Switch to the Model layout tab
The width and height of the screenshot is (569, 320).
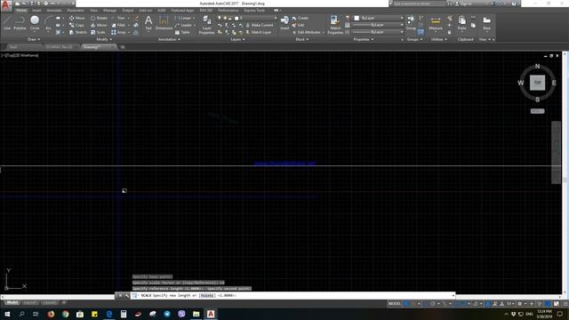pyautogui.click(x=12, y=302)
